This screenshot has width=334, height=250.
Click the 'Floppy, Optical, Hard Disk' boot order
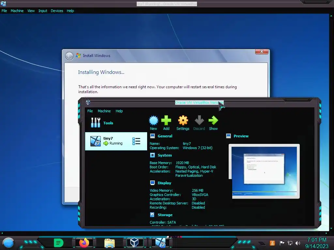(x=196, y=167)
